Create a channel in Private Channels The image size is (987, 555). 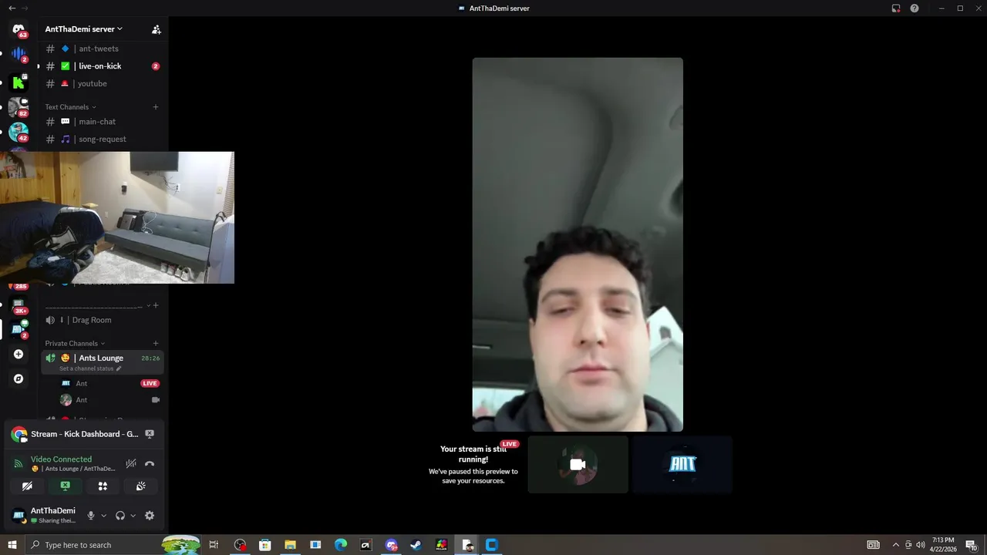coord(155,343)
